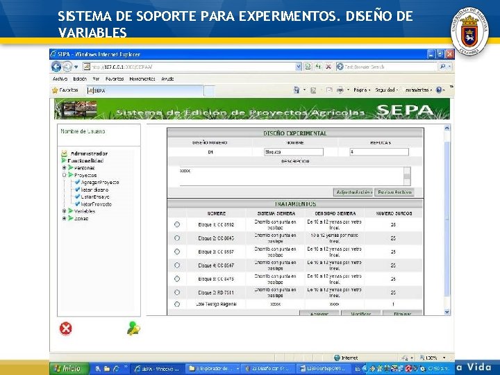The width and height of the screenshot is (500, 375).
Task: Switch to the SEPA browser tab
Action: pyautogui.click(x=144, y=90)
